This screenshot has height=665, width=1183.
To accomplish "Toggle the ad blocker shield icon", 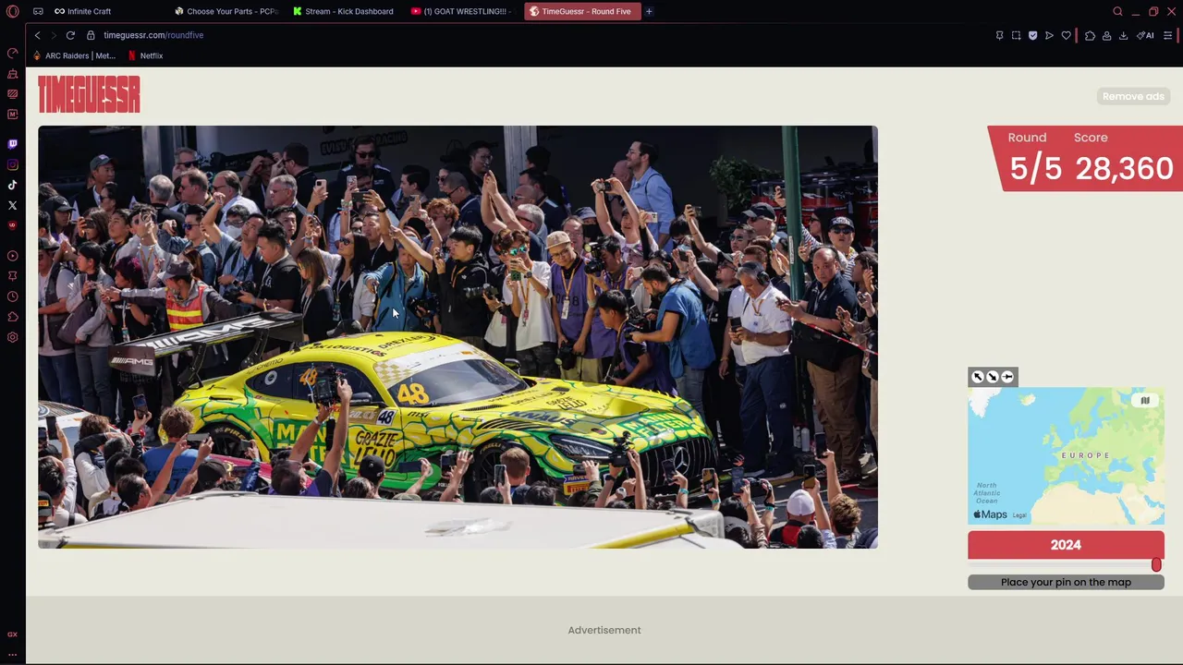I will (x=1032, y=35).
